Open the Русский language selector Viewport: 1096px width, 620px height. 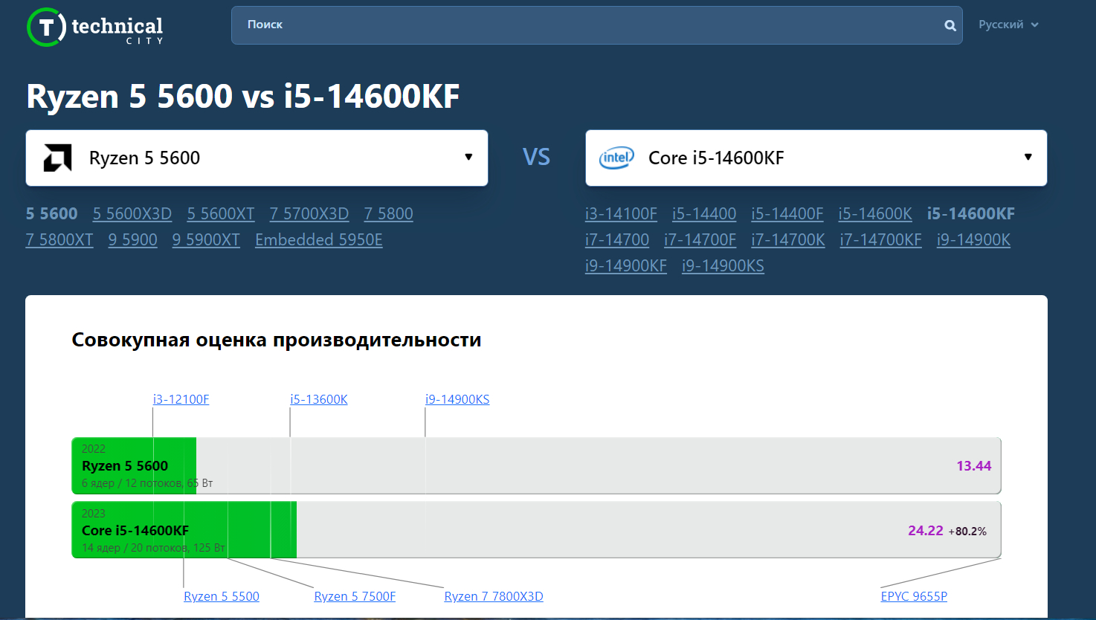point(1008,25)
